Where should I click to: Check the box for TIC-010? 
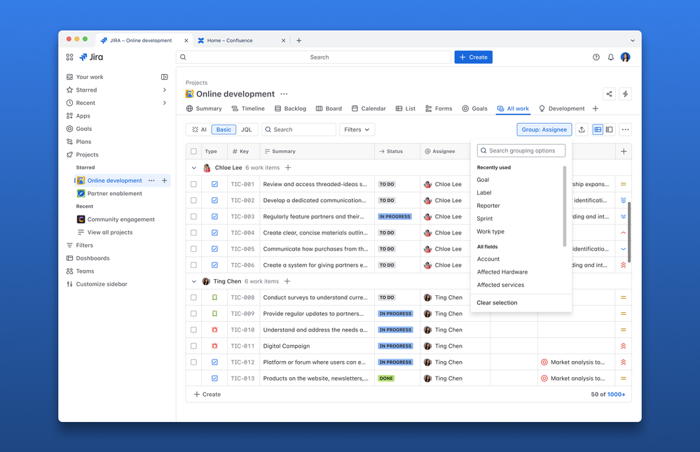click(x=194, y=330)
